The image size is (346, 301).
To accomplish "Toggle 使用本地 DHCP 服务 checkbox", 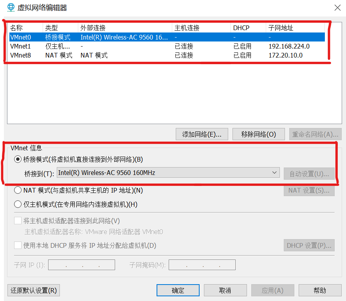I will (x=18, y=245).
